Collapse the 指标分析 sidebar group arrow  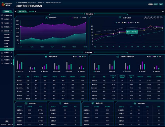click(x=12, y=31)
